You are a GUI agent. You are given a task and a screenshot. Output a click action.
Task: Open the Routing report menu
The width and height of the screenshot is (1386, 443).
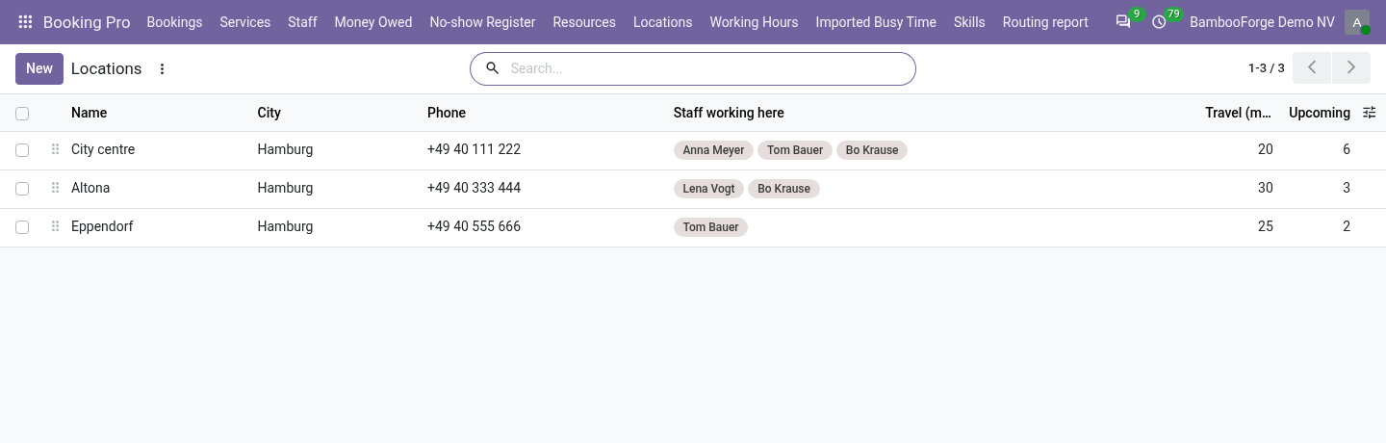click(x=1045, y=22)
